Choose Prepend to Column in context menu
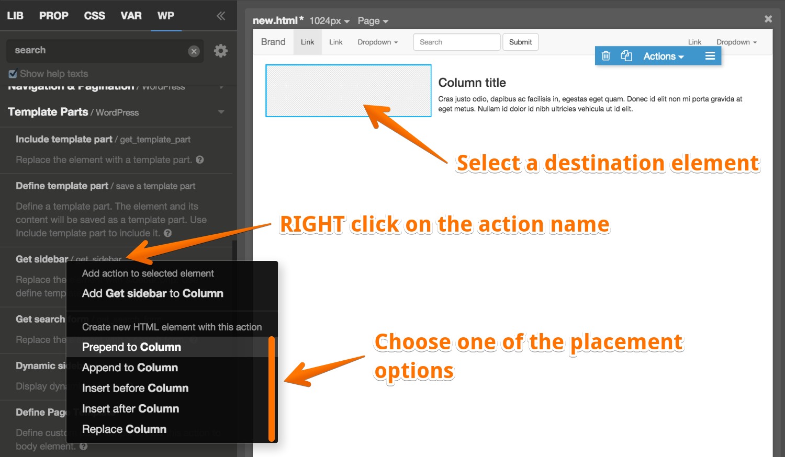 point(132,347)
